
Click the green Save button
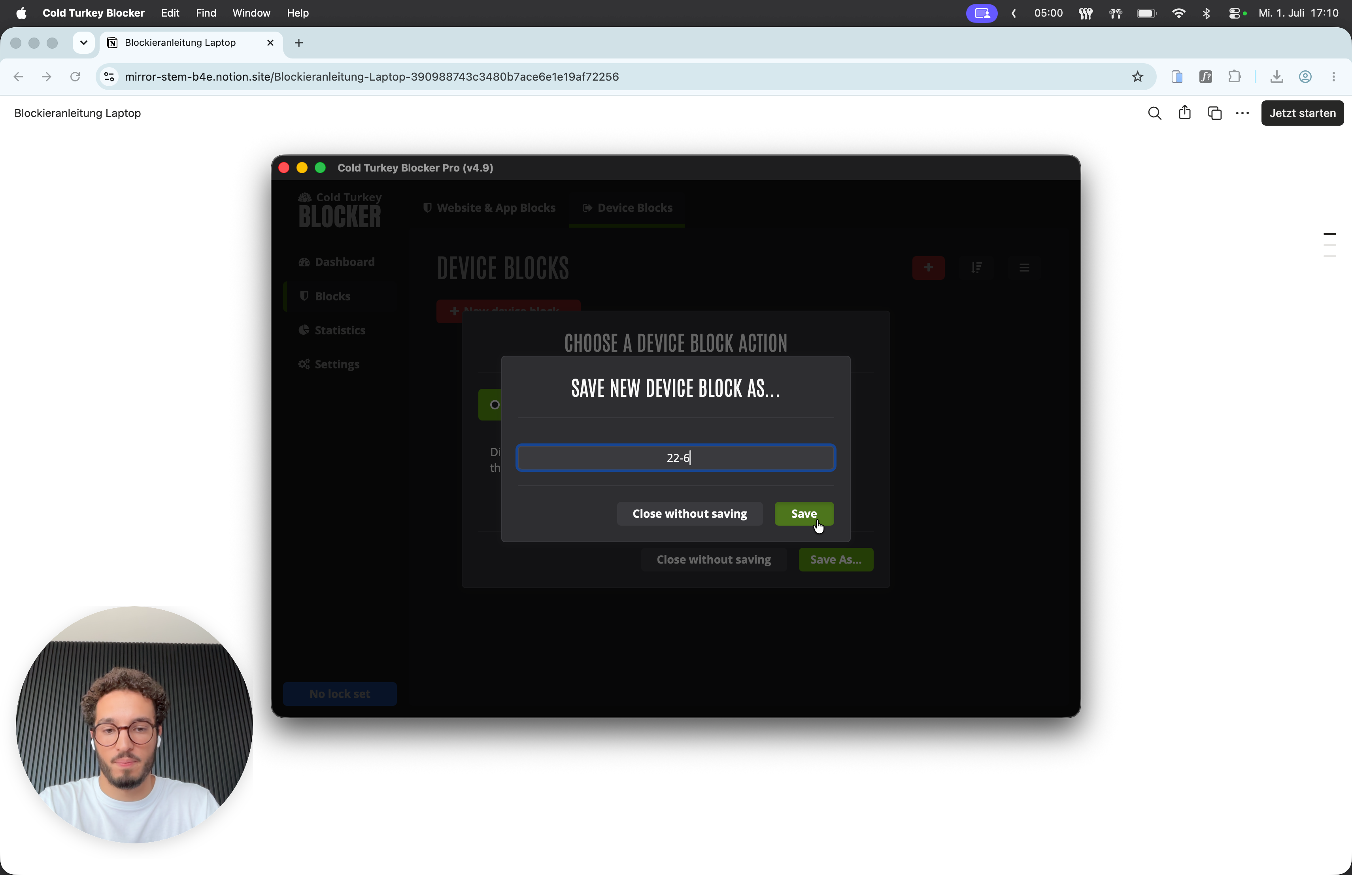tap(804, 513)
